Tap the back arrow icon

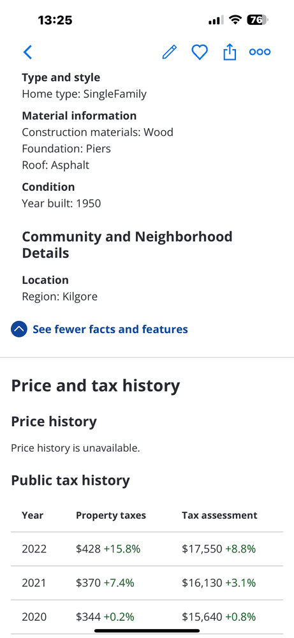click(27, 52)
